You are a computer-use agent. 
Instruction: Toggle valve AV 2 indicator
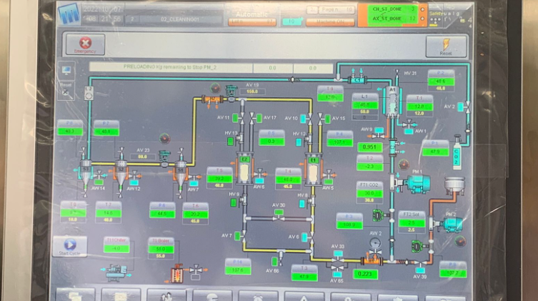460,107
